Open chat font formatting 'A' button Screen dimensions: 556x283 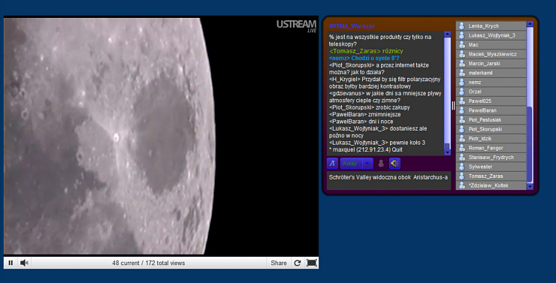[332, 164]
